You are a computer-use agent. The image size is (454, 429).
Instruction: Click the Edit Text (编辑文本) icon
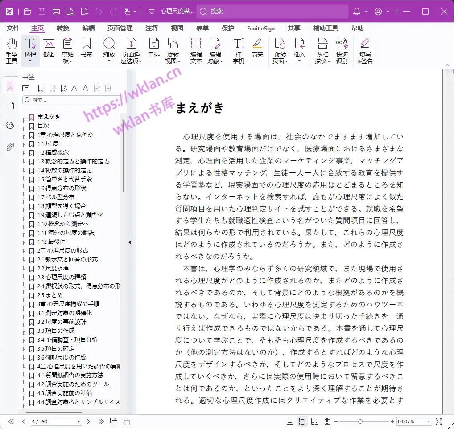point(196,50)
